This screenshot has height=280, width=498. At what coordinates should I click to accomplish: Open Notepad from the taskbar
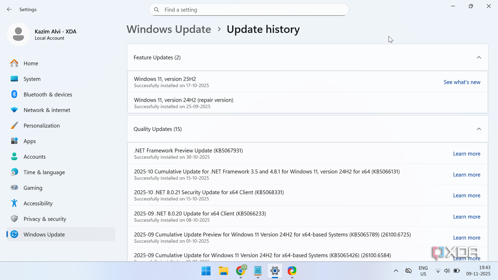[x=257, y=271]
